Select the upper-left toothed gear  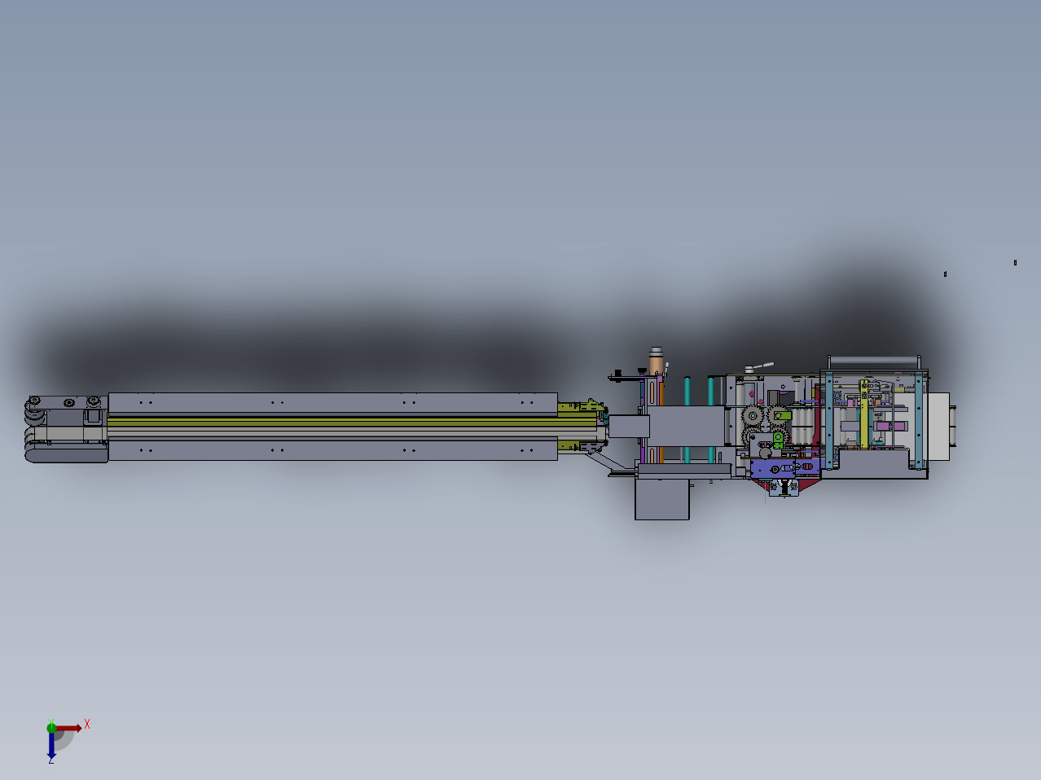(753, 416)
